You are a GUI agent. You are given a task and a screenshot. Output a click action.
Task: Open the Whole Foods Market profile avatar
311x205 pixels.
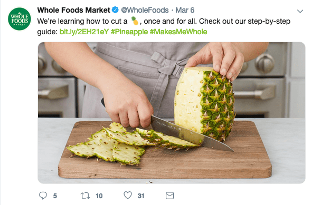20,19
